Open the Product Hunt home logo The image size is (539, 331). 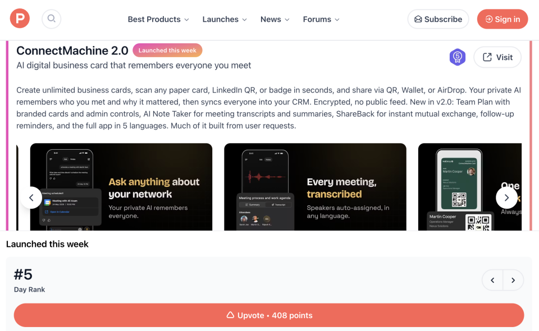[x=20, y=19]
